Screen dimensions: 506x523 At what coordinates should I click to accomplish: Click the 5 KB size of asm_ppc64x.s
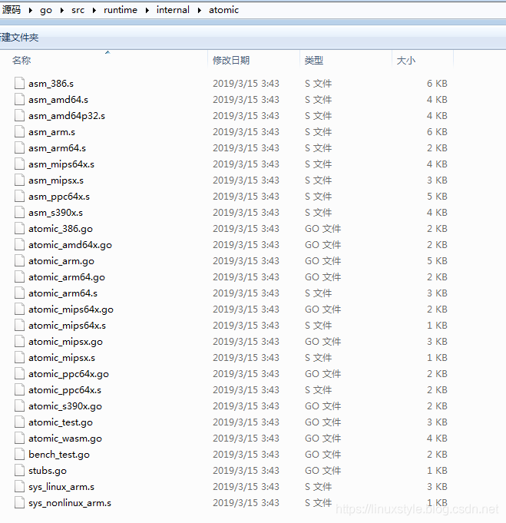[x=437, y=196]
